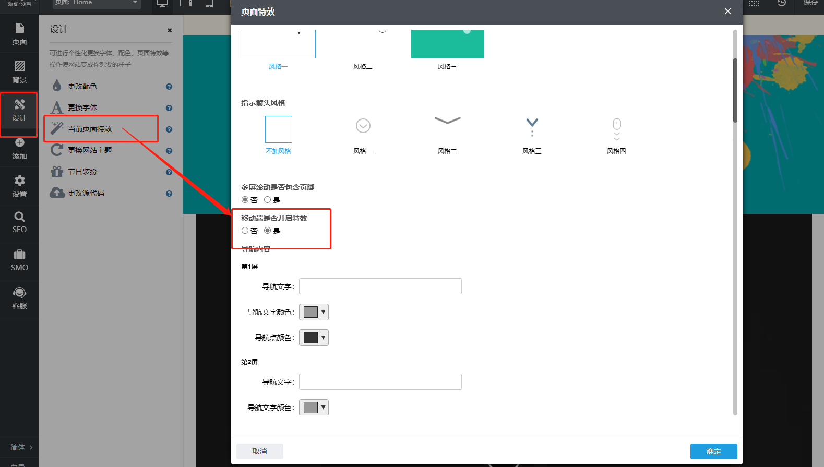
Task: Select 是 for 移动端是否开启特效
Action: pyautogui.click(x=268, y=231)
